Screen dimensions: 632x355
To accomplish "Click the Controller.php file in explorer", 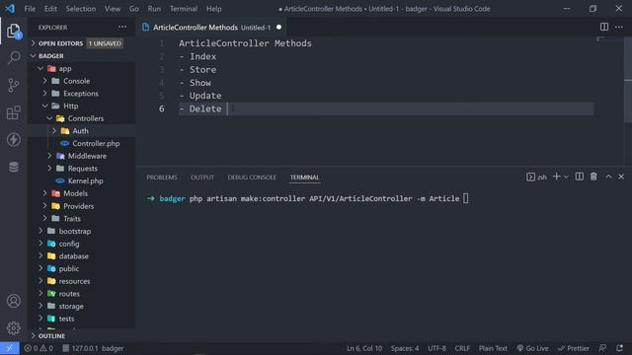I will (x=96, y=143).
